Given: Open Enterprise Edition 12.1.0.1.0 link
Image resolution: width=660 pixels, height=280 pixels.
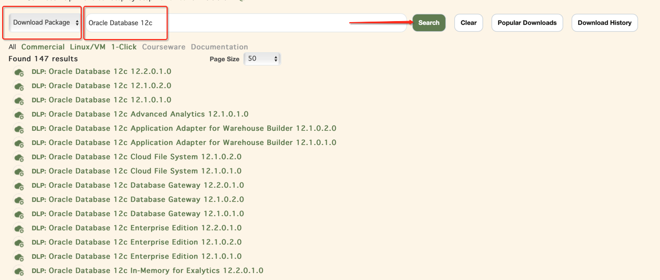Looking at the screenshot, I should 137,256.
